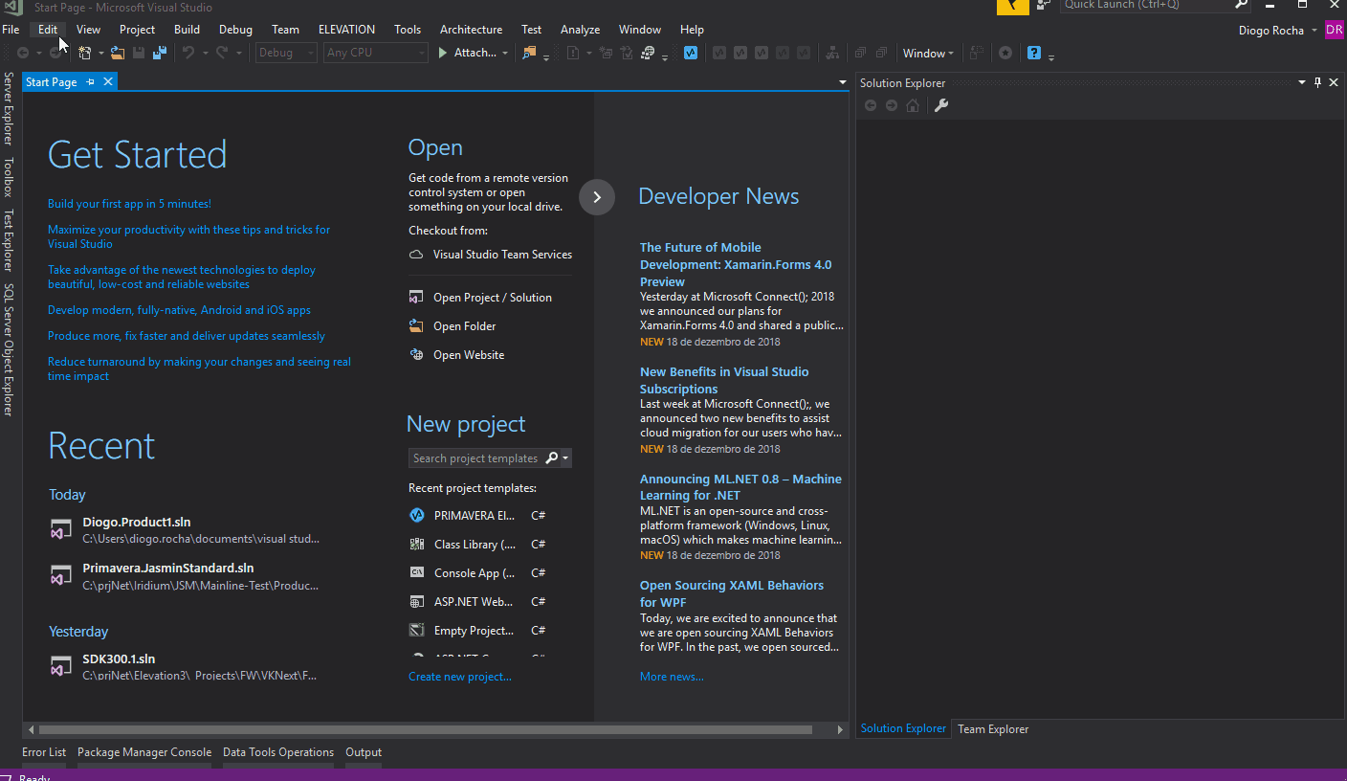Click the Open Project / Solution link
The width and height of the screenshot is (1347, 781).
[493, 298]
